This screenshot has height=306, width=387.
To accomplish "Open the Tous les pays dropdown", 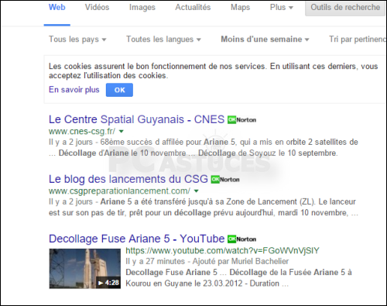I will pyautogui.click(x=77, y=40).
